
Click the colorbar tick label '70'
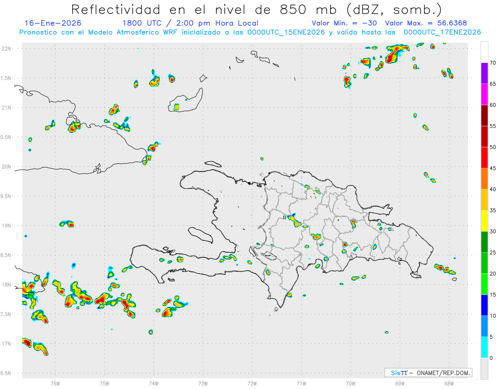[493, 63]
